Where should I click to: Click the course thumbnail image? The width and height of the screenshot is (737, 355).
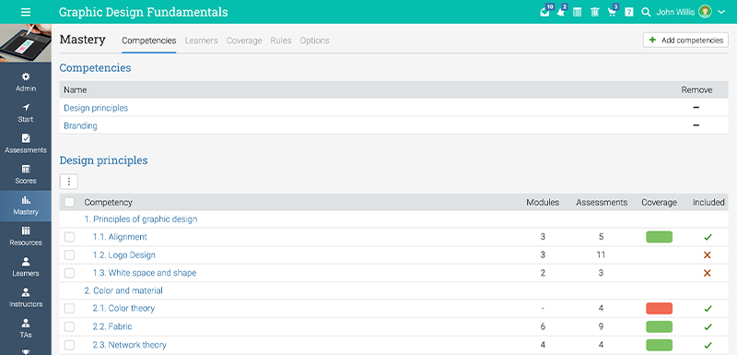click(26, 42)
